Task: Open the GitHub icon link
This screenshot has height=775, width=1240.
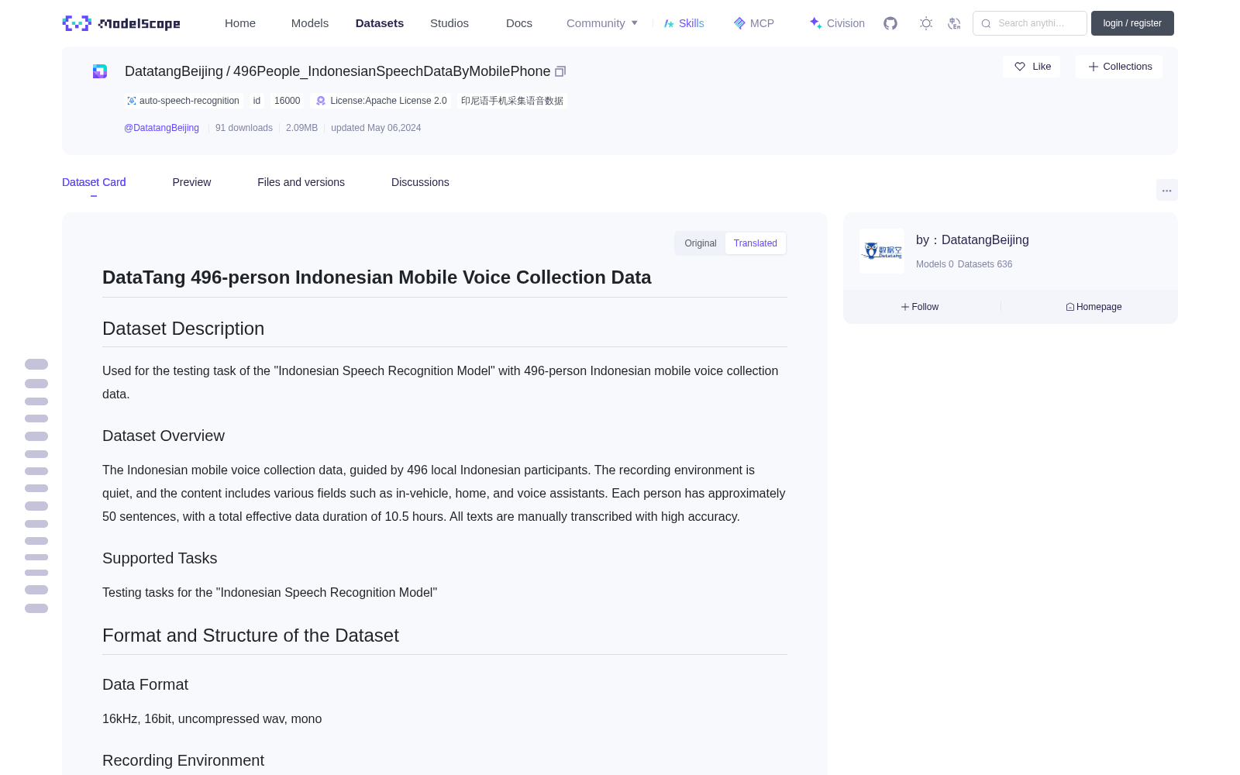Action: (890, 23)
